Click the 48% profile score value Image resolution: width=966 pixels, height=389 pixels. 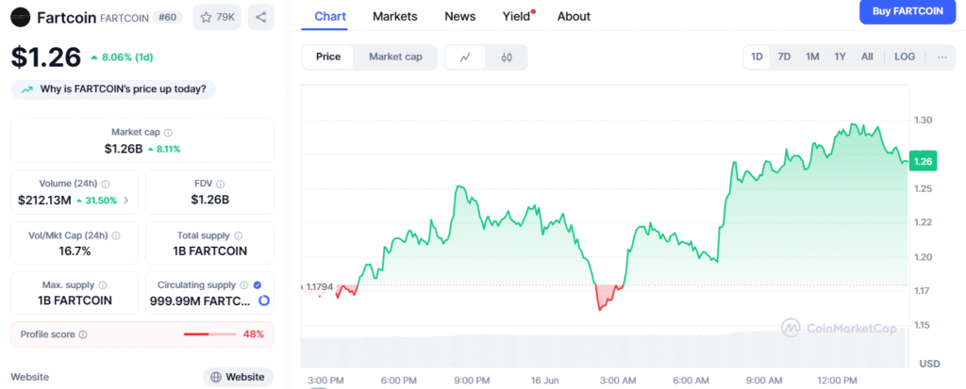(x=253, y=334)
